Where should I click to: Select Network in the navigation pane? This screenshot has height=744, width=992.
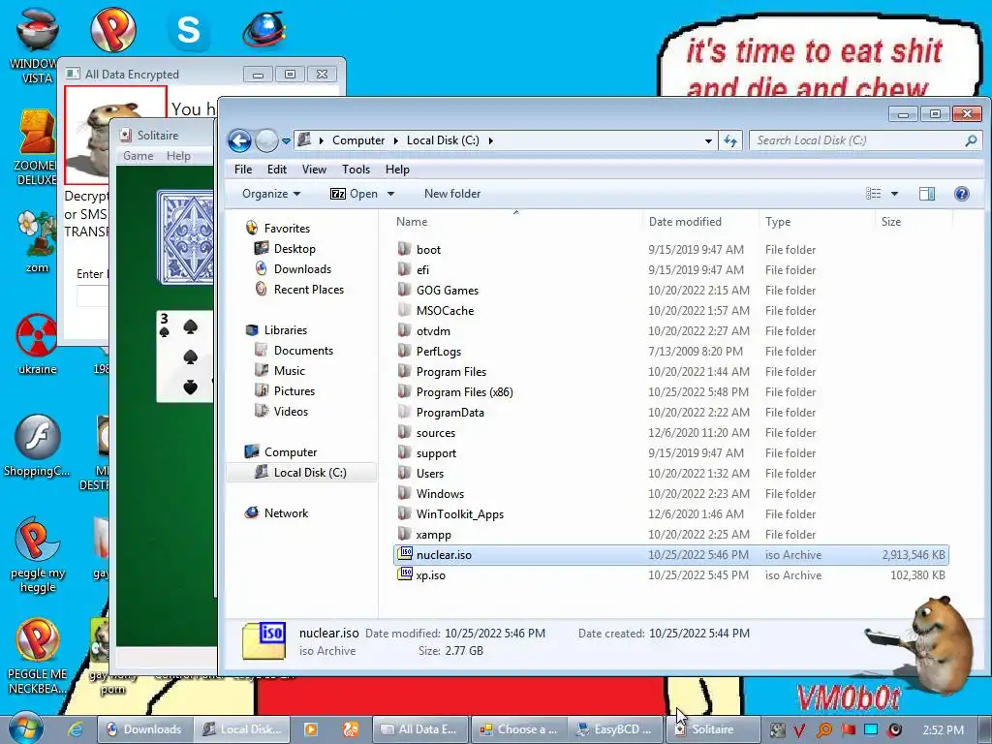[x=286, y=513]
